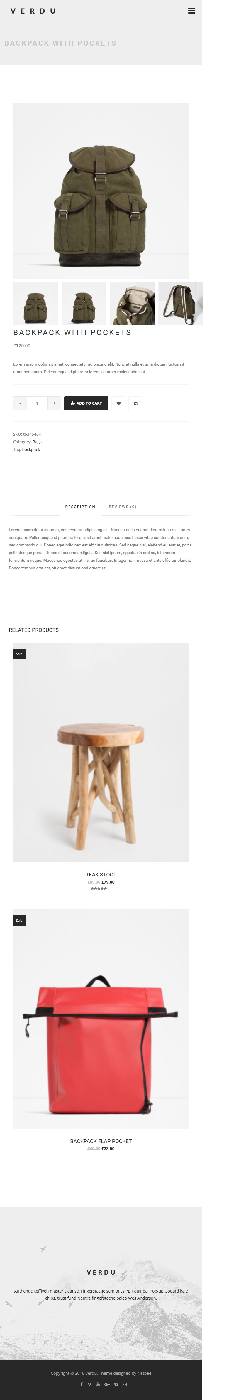Viewport: 246px width, 1400px height.
Task: Open the Bags category link
Action: click(37, 442)
